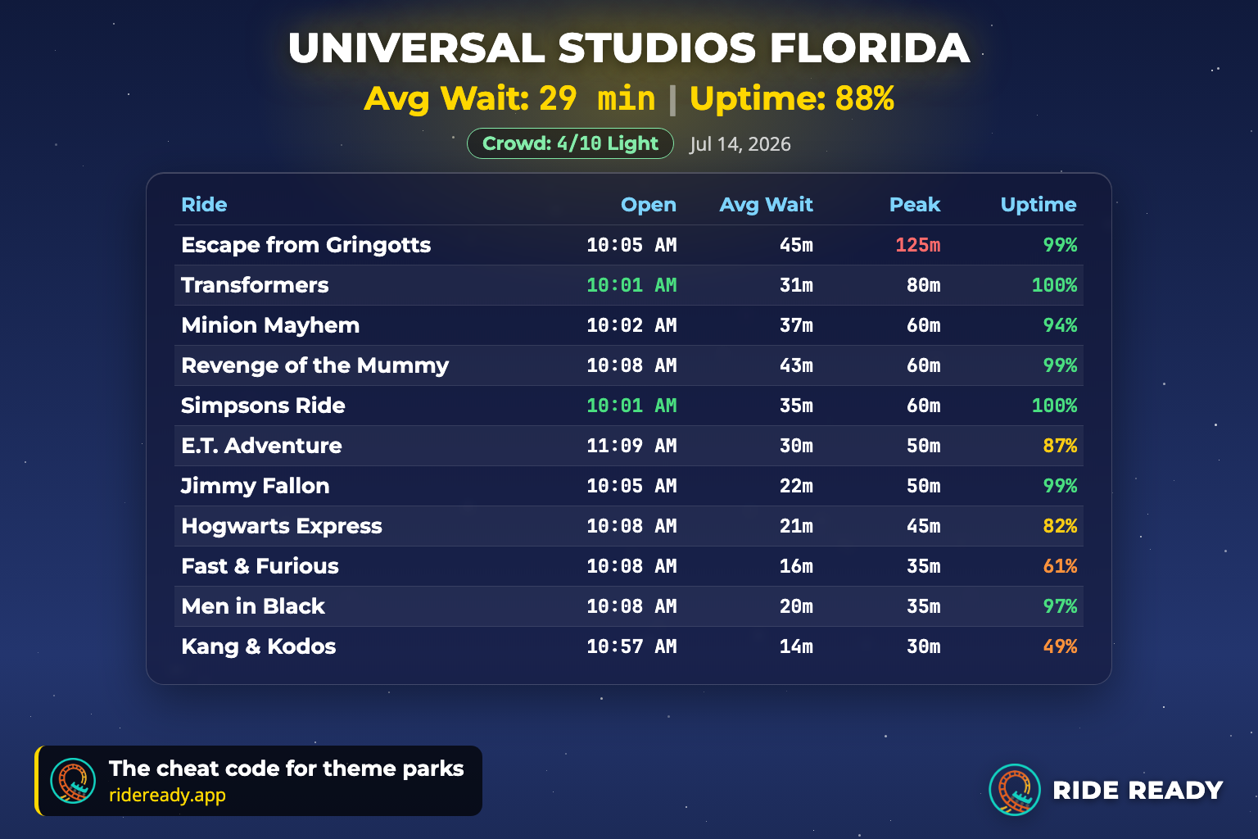Click the Avg Wait: 29 min summary
1258x839 pixels.
click(x=509, y=98)
